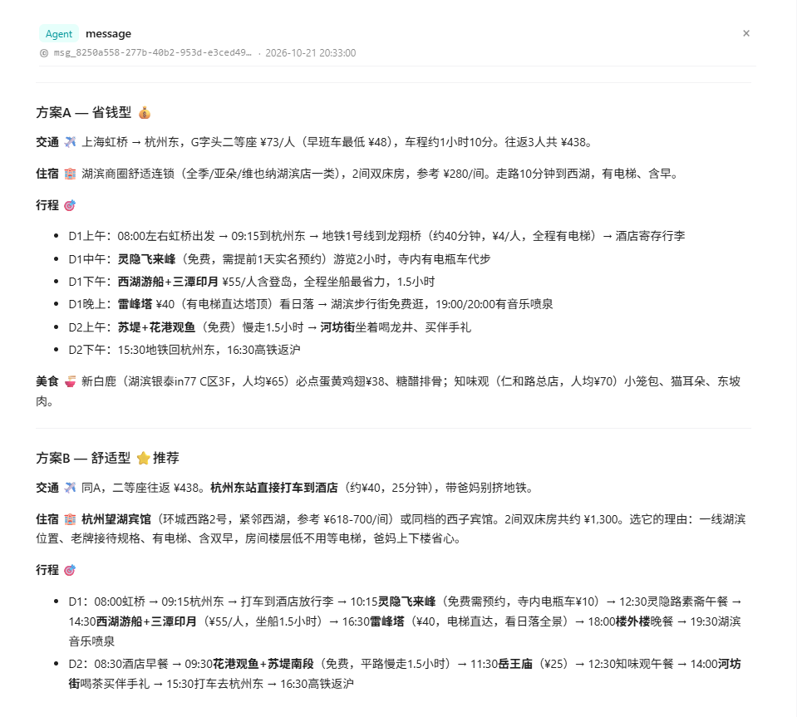The height and width of the screenshot is (717, 797).
Task: Click the "D1上午" itinerary bullet line
Action: point(376,236)
